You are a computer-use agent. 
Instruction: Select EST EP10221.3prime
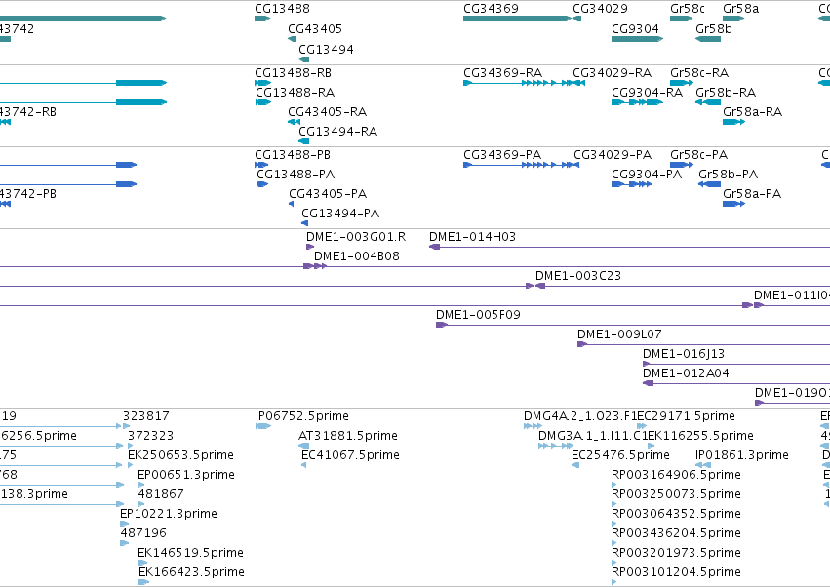click(169, 514)
